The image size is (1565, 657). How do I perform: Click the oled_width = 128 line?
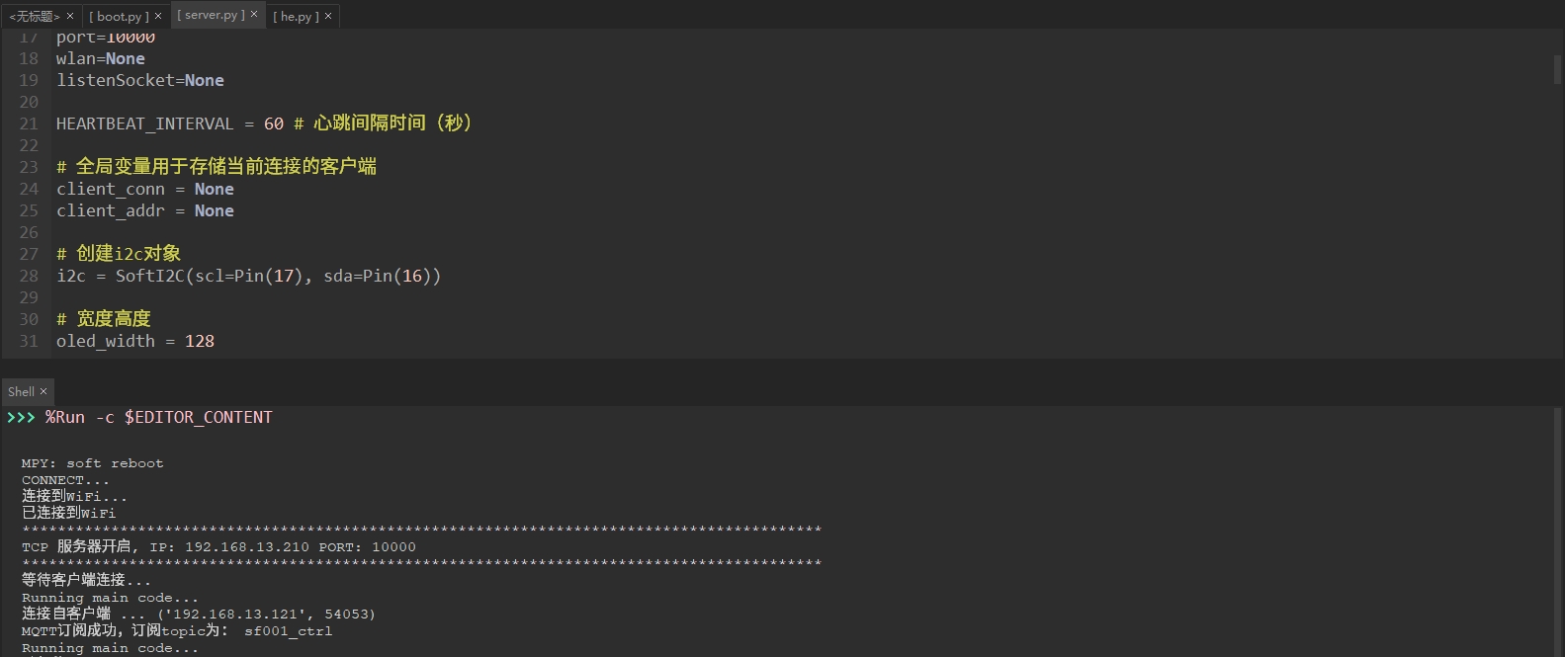coord(135,341)
